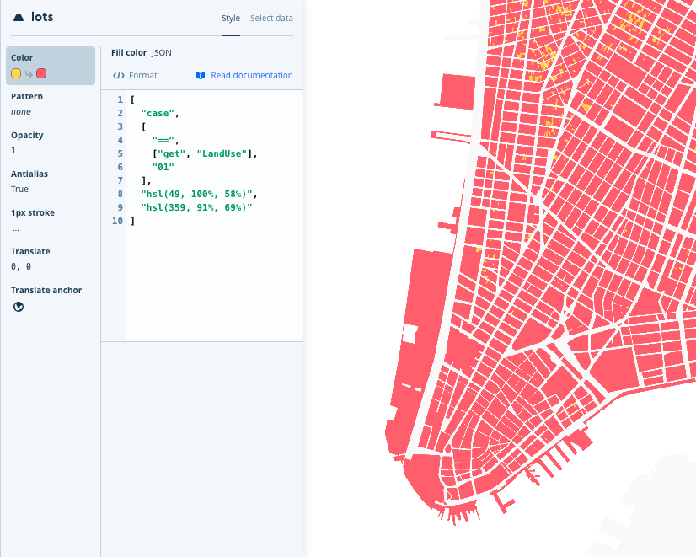Click the globe icon under Translate anchor
This screenshot has height=557, width=696.
[x=18, y=306]
